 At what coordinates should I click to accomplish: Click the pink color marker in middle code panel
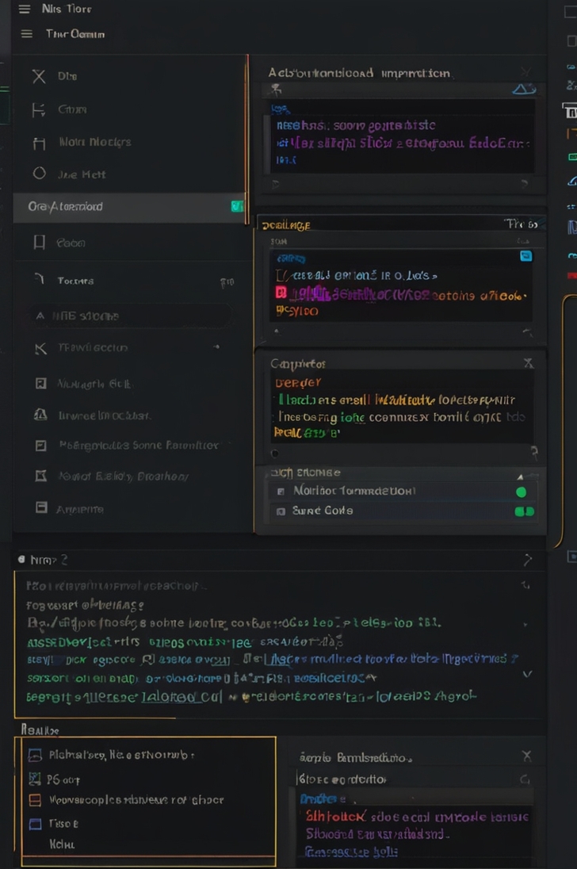coord(280,293)
